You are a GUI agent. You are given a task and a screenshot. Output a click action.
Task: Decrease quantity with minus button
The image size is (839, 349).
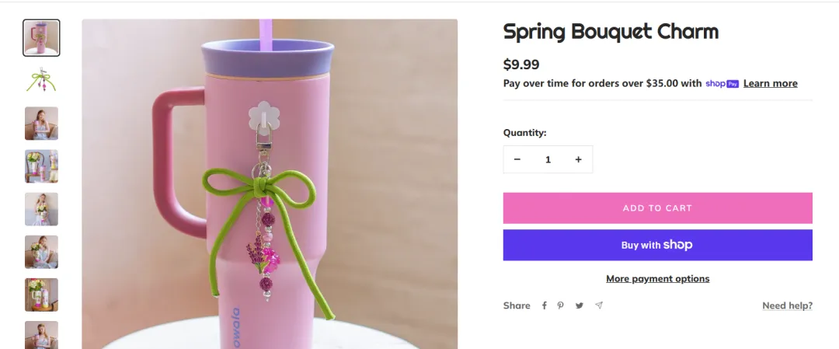click(x=517, y=159)
